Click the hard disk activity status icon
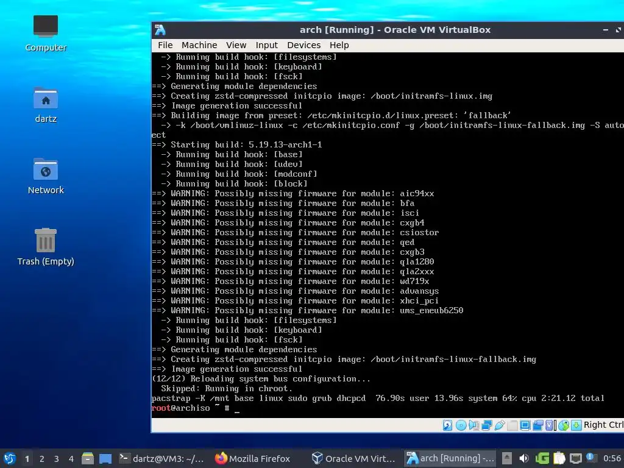 pos(448,425)
